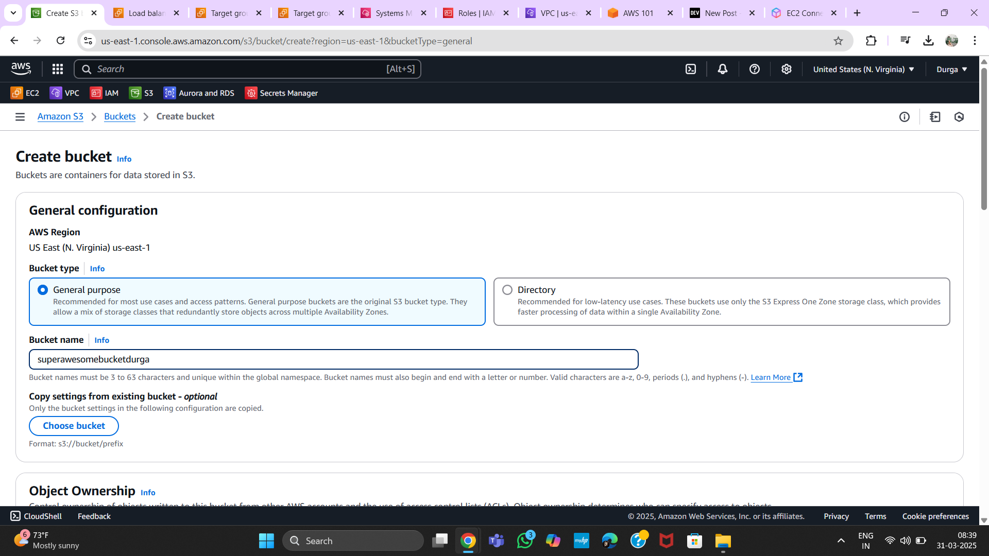Switch to the Load balancers tab
This screenshot has height=556, width=989.
click(x=147, y=13)
